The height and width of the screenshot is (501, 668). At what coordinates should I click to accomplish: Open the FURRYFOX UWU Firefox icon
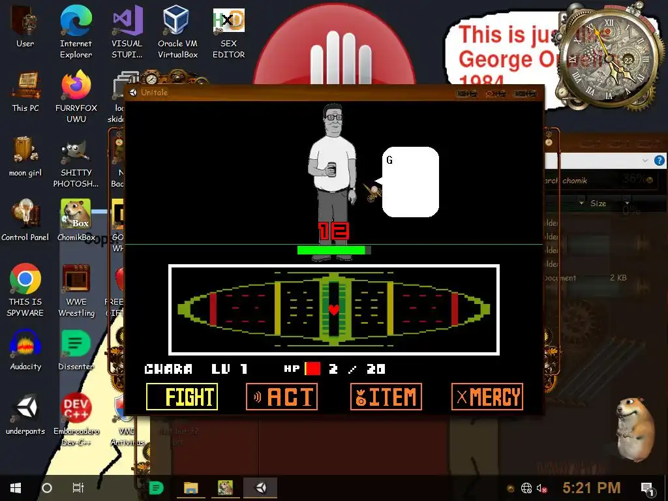click(x=76, y=97)
